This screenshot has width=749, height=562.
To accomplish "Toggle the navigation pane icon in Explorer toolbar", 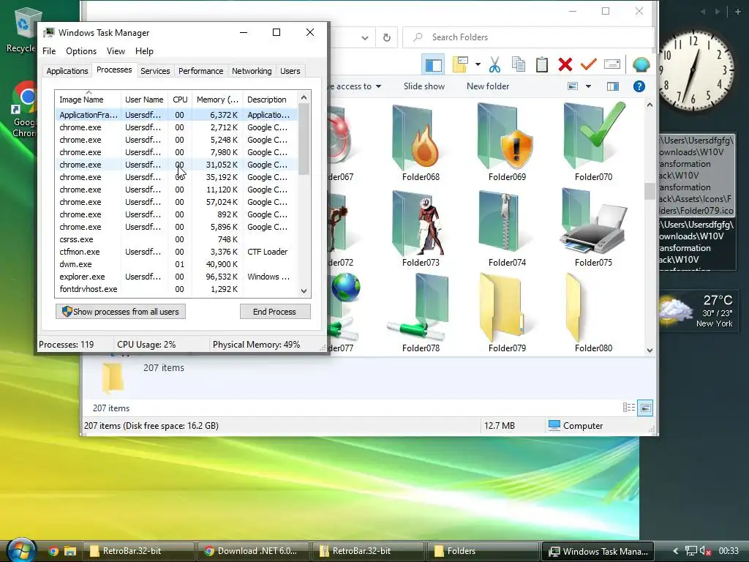I will [433, 64].
